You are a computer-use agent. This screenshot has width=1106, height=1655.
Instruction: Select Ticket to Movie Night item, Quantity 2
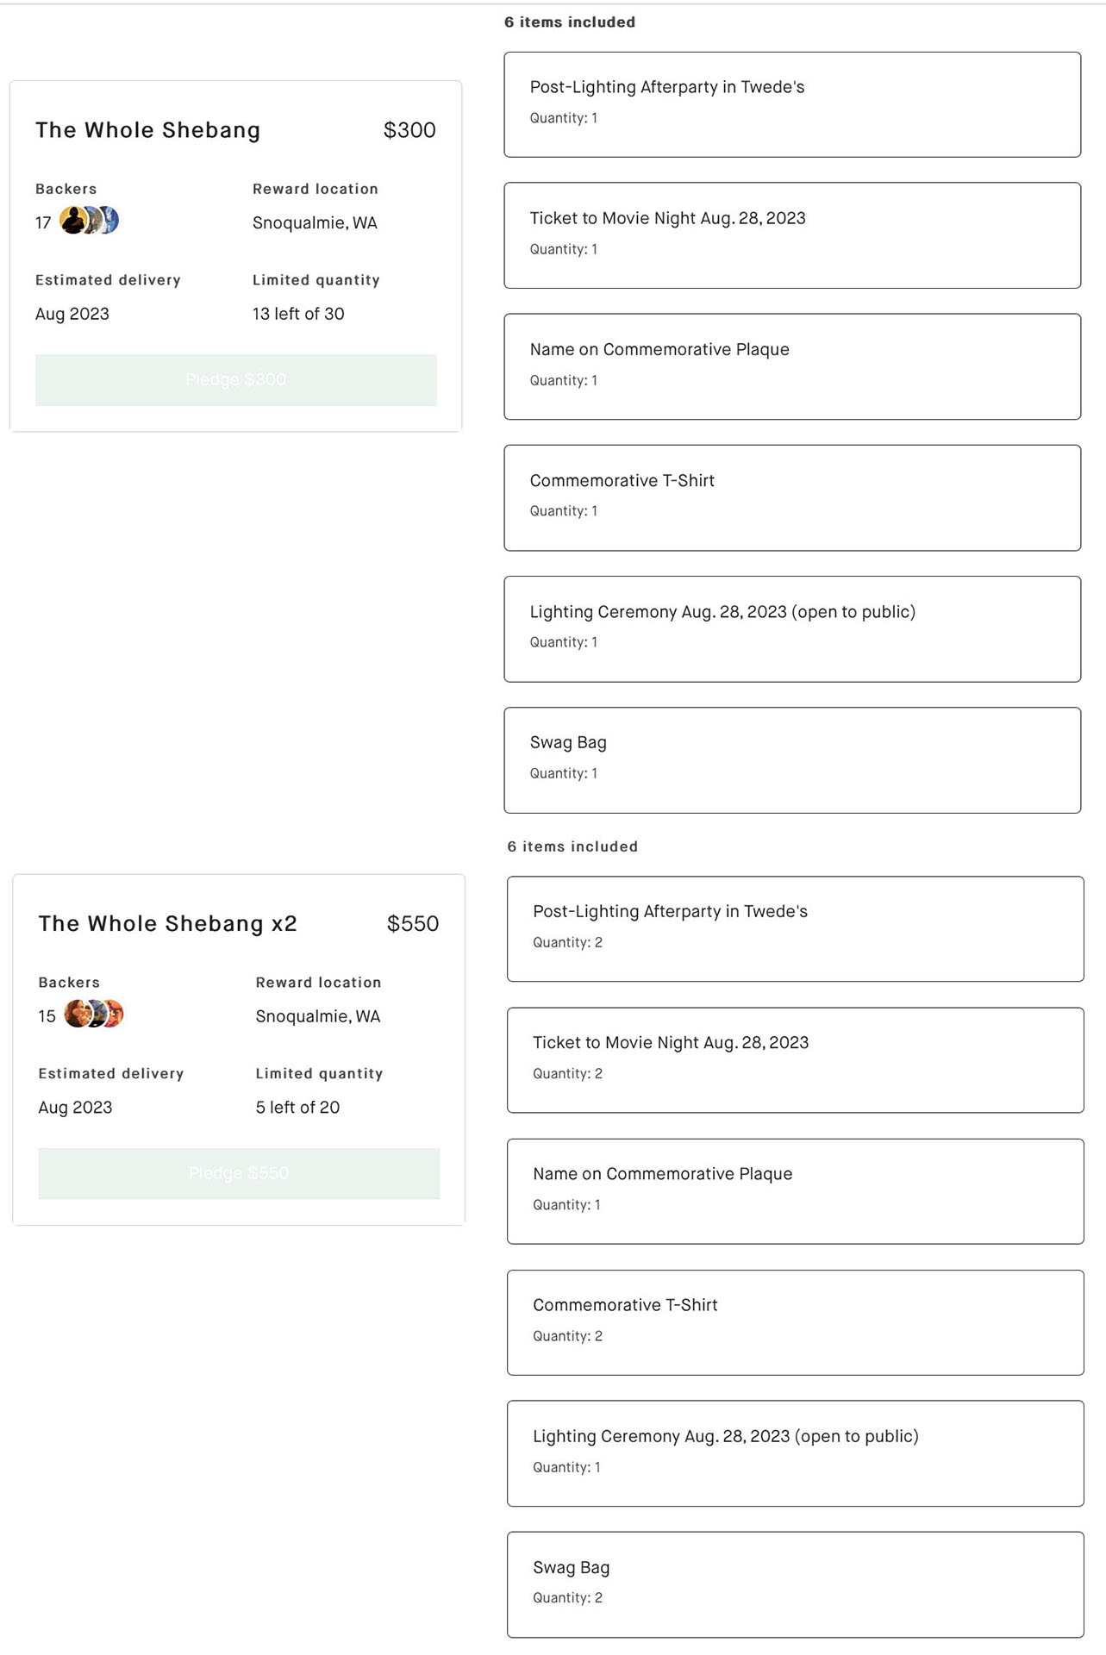(795, 1060)
